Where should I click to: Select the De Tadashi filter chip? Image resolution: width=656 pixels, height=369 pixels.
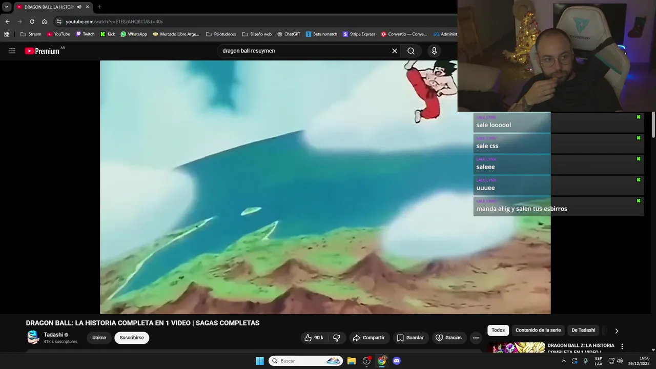(583, 331)
